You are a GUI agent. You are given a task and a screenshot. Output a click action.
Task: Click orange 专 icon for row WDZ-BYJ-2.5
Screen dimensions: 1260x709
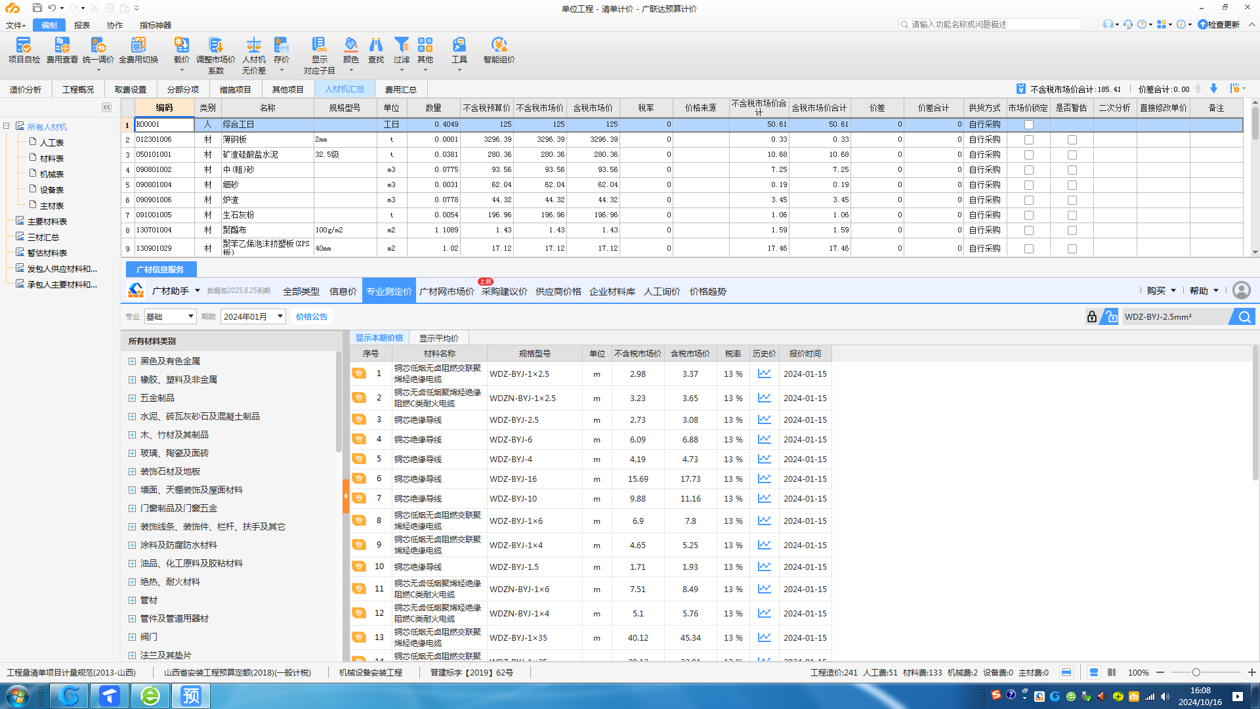(x=359, y=419)
